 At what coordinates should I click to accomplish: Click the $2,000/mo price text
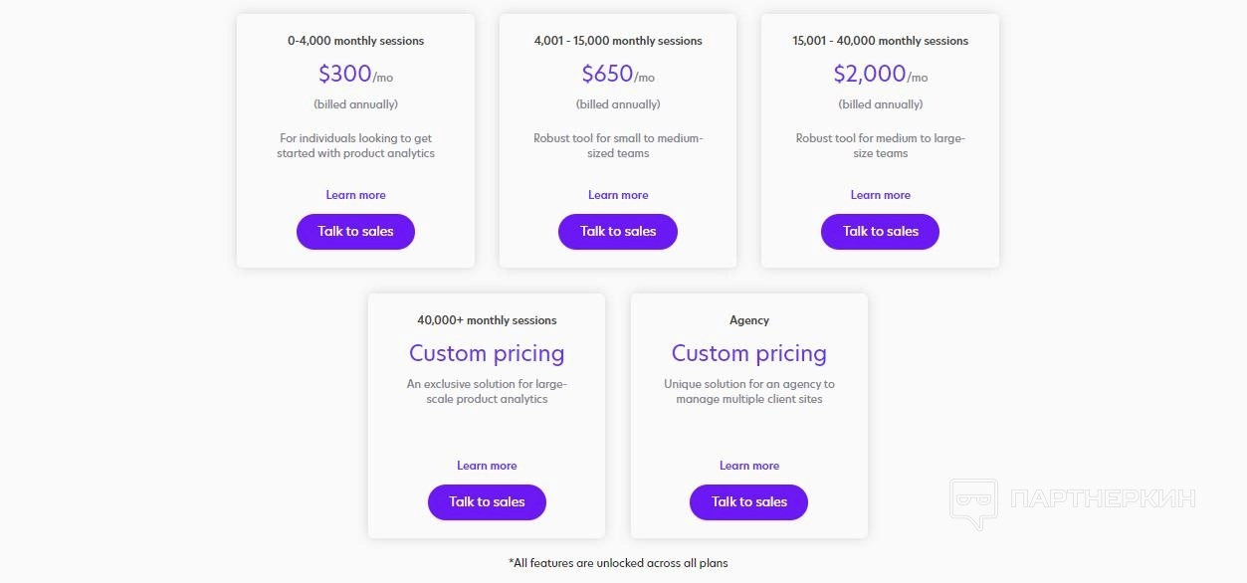(880, 75)
